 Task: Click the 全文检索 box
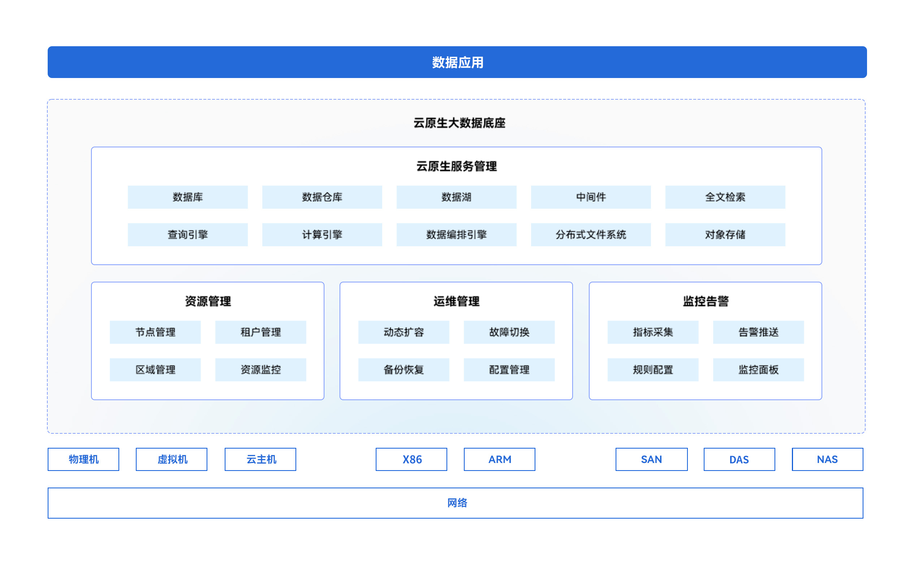[x=725, y=197]
